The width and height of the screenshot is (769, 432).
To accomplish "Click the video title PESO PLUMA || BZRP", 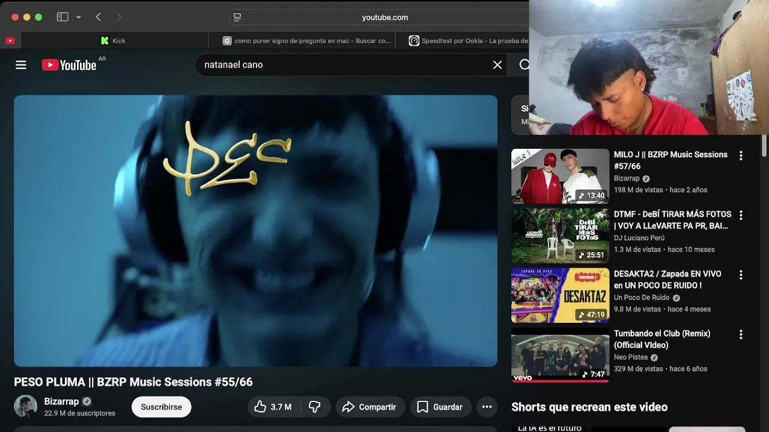I will (x=133, y=382).
